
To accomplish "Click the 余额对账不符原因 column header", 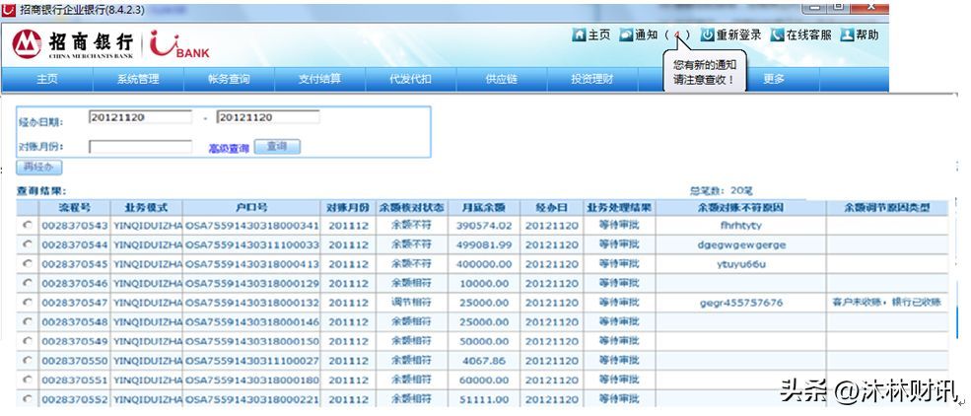I will tap(740, 207).
